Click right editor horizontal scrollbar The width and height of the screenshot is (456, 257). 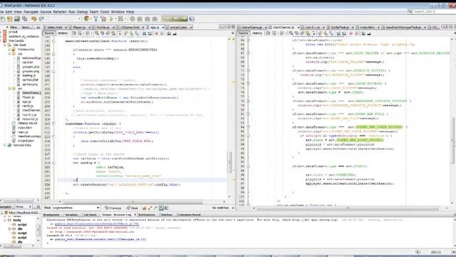(x=348, y=208)
